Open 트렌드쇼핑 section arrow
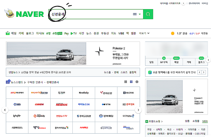This screenshot has height=137, width=211. 162,121
